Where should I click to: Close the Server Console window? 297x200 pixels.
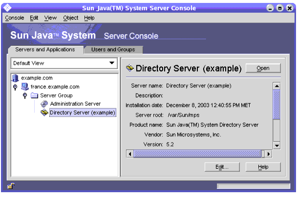(290, 8)
